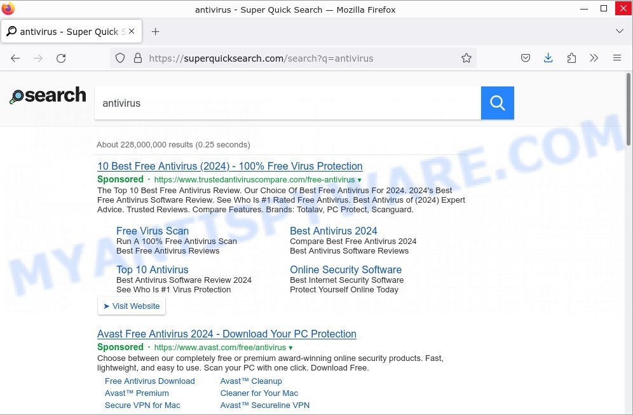Save page to Pocket

[525, 58]
